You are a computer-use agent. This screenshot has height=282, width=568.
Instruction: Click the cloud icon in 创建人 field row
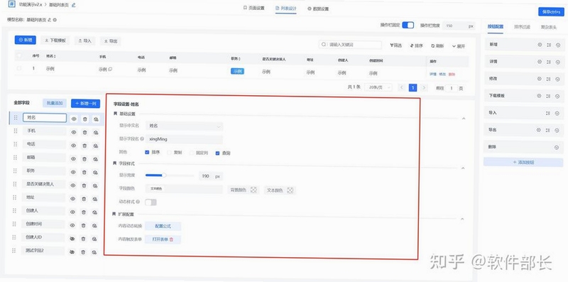pyautogui.click(x=95, y=212)
